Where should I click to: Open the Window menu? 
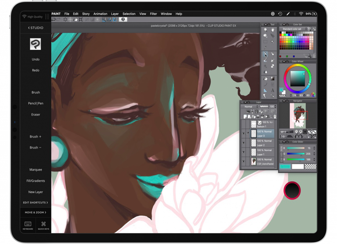tap(166, 14)
